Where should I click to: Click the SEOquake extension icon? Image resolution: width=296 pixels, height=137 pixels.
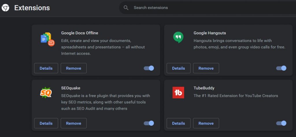(46, 92)
